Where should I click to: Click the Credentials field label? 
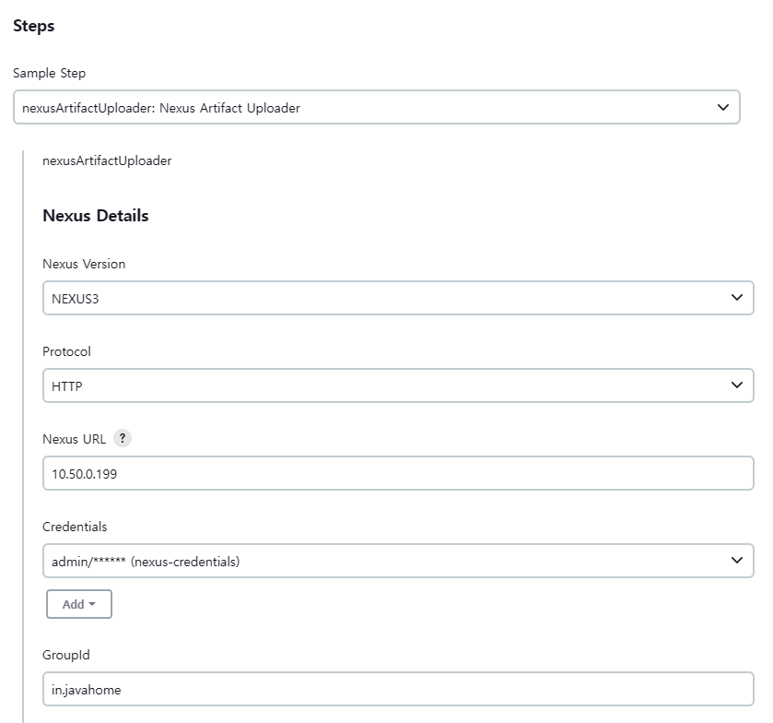[75, 527]
